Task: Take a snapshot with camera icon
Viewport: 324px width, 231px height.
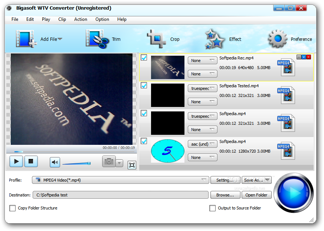Action: tap(109, 162)
